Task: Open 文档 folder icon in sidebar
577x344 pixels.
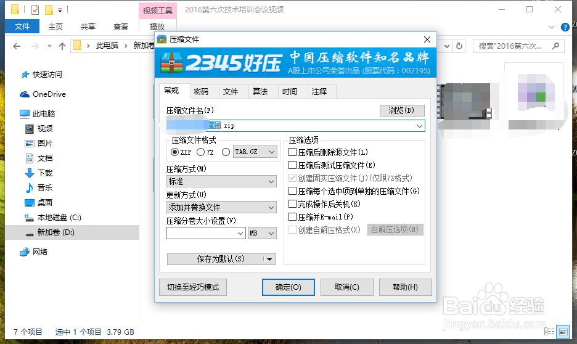Action: click(x=30, y=158)
